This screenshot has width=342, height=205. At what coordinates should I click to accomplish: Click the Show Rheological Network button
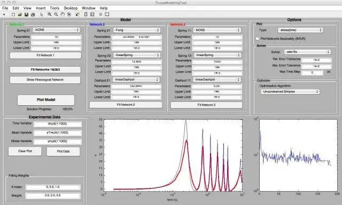[x=45, y=80]
